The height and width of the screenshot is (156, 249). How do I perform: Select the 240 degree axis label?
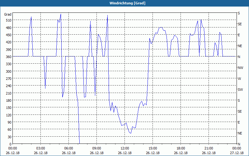point(9,86)
